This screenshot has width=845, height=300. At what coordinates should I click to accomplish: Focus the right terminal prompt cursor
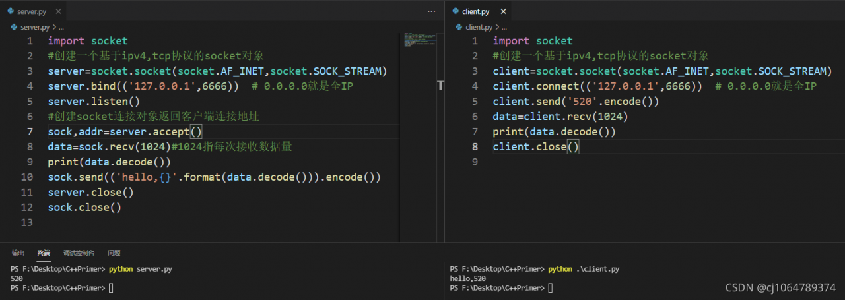coord(551,288)
